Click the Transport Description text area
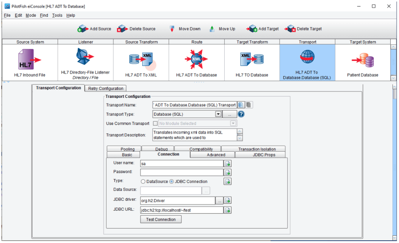399x243 pixels. pos(195,135)
